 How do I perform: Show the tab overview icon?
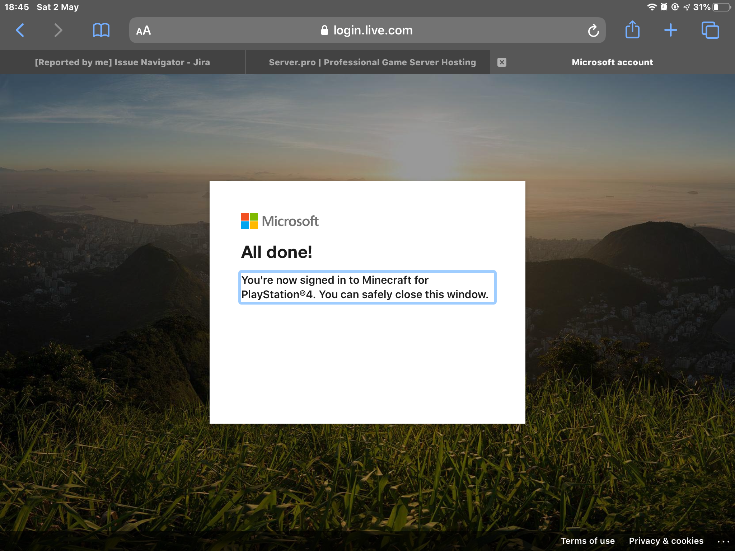pyautogui.click(x=710, y=30)
